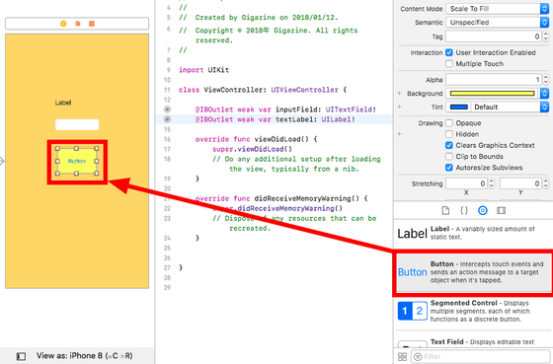
Task: Click the plus button beside Tint
Action: 399,107
